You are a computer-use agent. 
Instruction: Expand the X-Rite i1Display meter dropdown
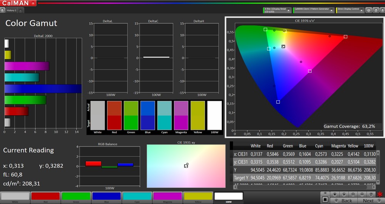289,10
